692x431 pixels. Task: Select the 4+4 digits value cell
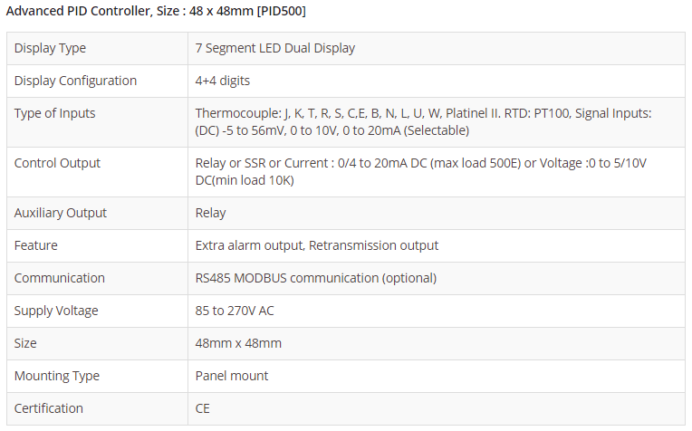[x=223, y=81]
